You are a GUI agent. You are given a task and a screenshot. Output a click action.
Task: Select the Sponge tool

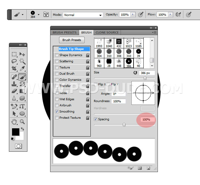(22, 98)
